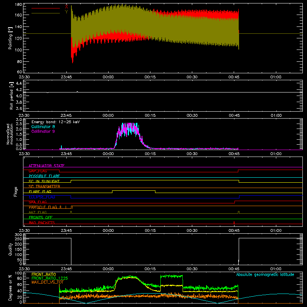Click the FLARE_FLAG label
This screenshot has height=307, width=307.
(40, 191)
